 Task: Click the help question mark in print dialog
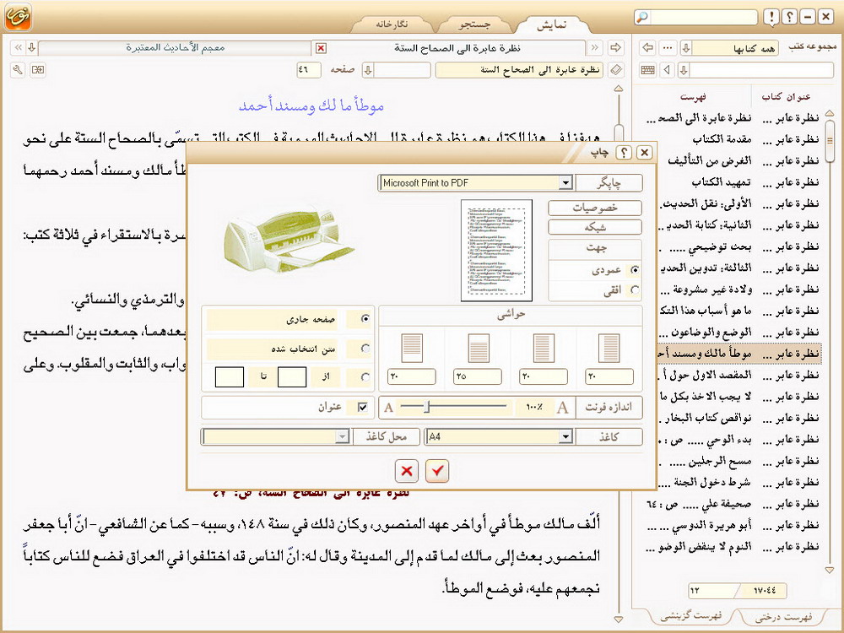pyautogui.click(x=625, y=153)
